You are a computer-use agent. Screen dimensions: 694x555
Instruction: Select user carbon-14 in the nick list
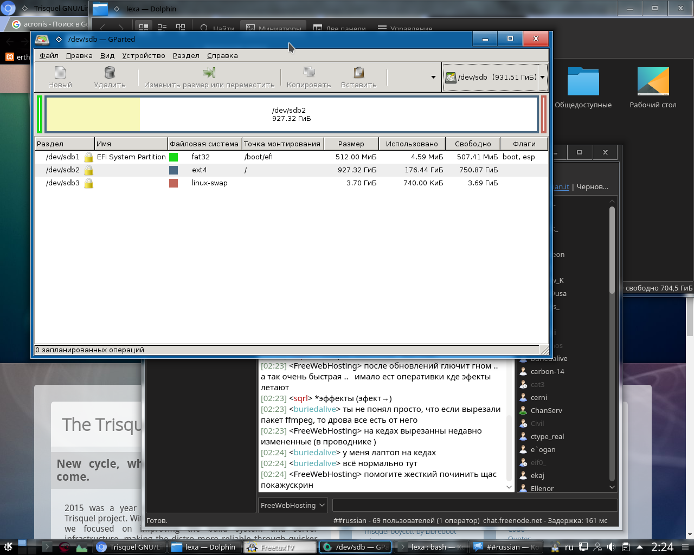547,371
